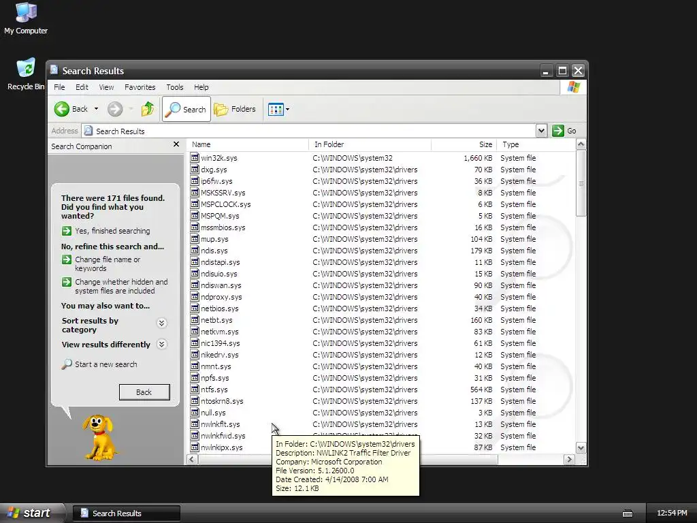Toggle the Folders toolbar button
This screenshot has width=697, height=523.
pos(235,109)
